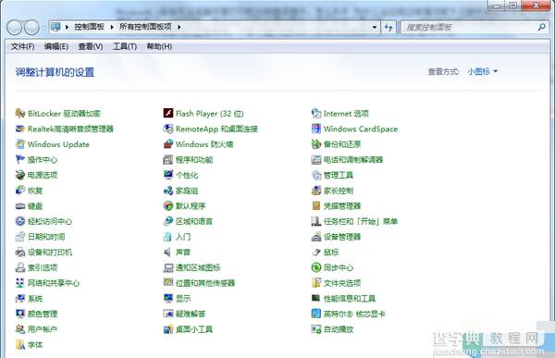555x358 pixels.
Task: Open the 帮助(H) menu
Action: pyautogui.click(x=159, y=46)
